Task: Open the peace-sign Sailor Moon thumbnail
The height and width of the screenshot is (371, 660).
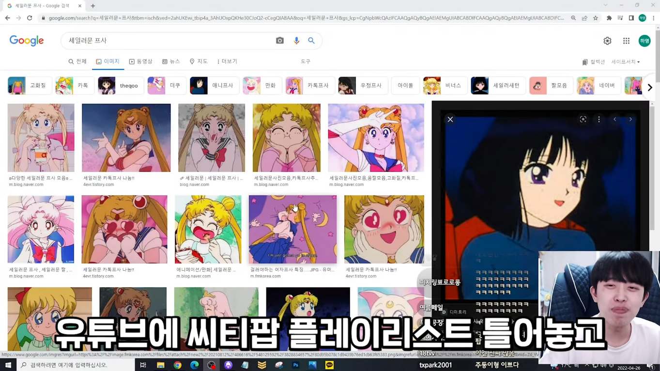Action: tap(376, 138)
